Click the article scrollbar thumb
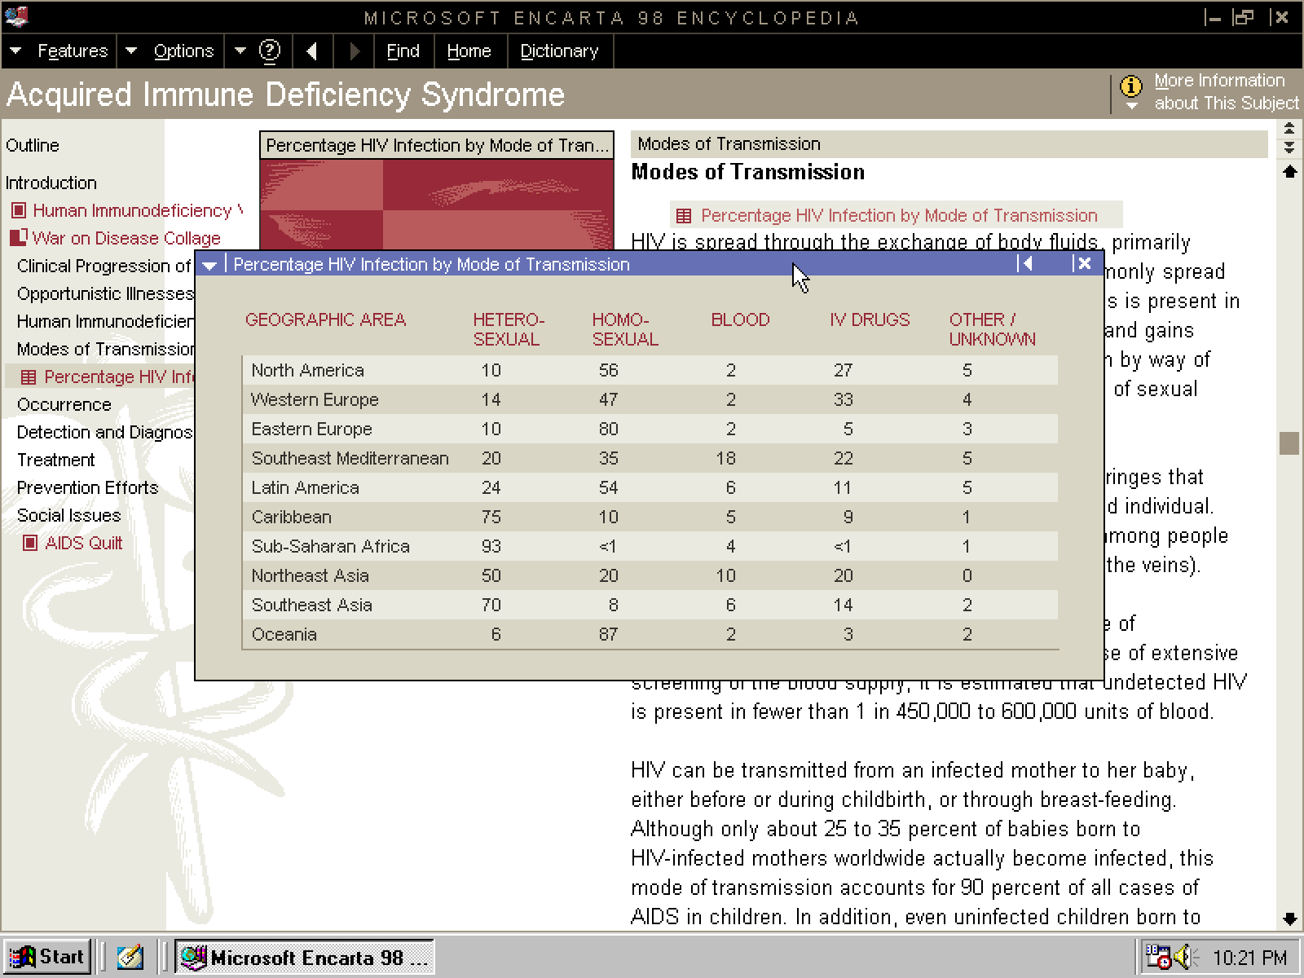This screenshot has width=1304, height=978. (1289, 443)
